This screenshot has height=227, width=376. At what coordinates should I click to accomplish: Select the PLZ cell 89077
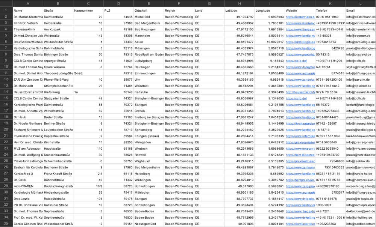118,80
